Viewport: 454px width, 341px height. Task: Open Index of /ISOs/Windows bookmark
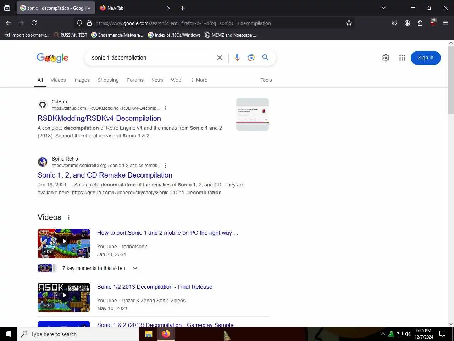click(174, 35)
